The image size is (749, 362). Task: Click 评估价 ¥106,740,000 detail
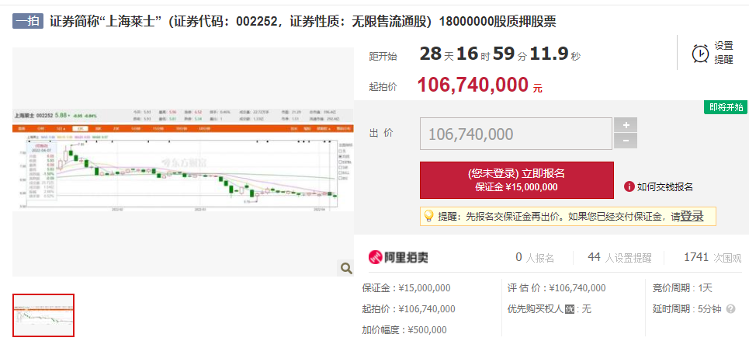557,288
